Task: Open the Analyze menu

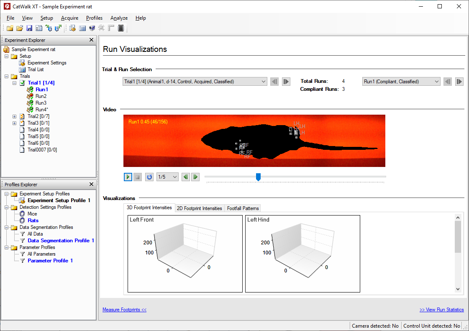Action: click(x=119, y=18)
